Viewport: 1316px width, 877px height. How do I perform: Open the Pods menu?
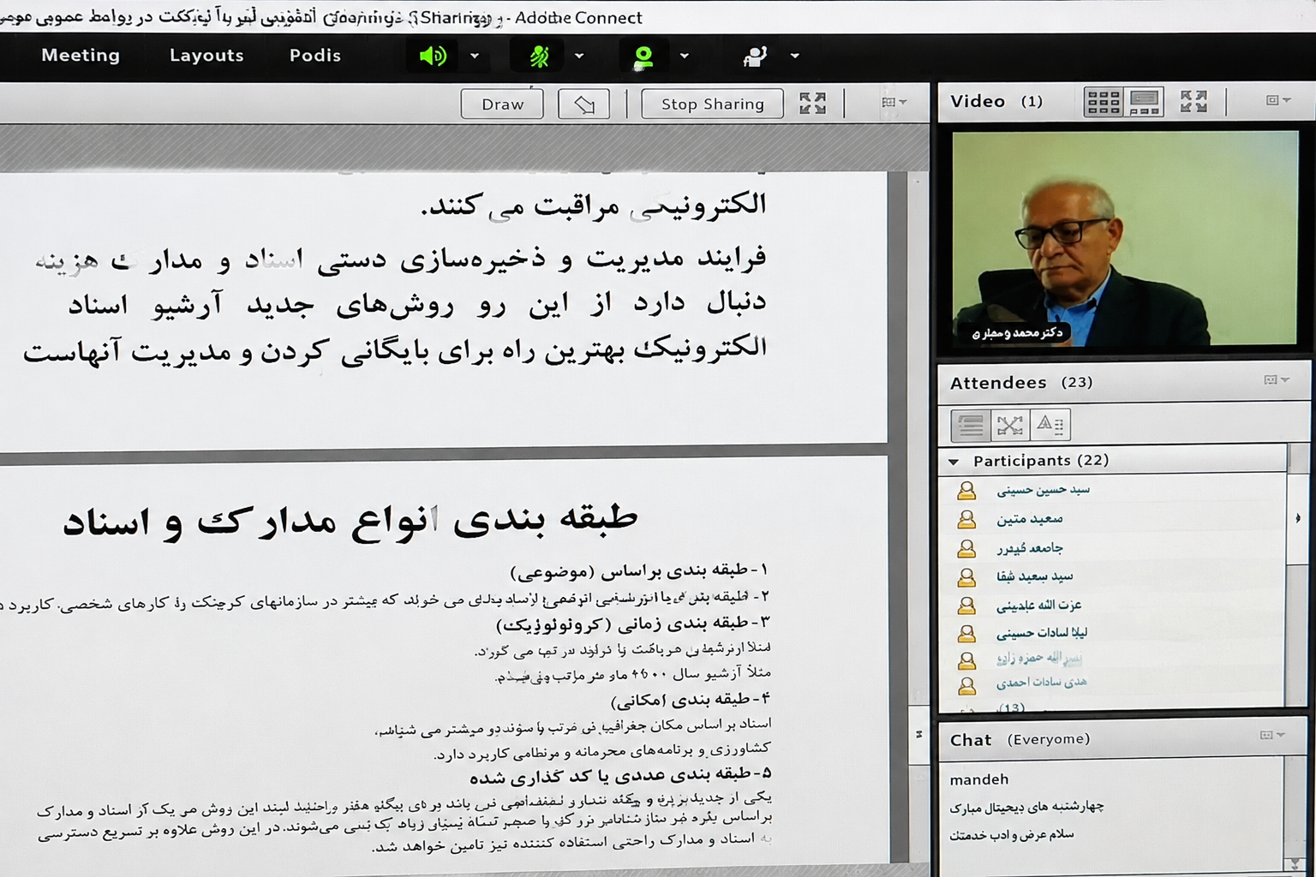(315, 56)
